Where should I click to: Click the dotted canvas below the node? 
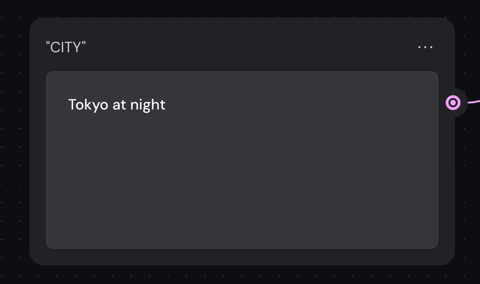[x=240, y=275]
